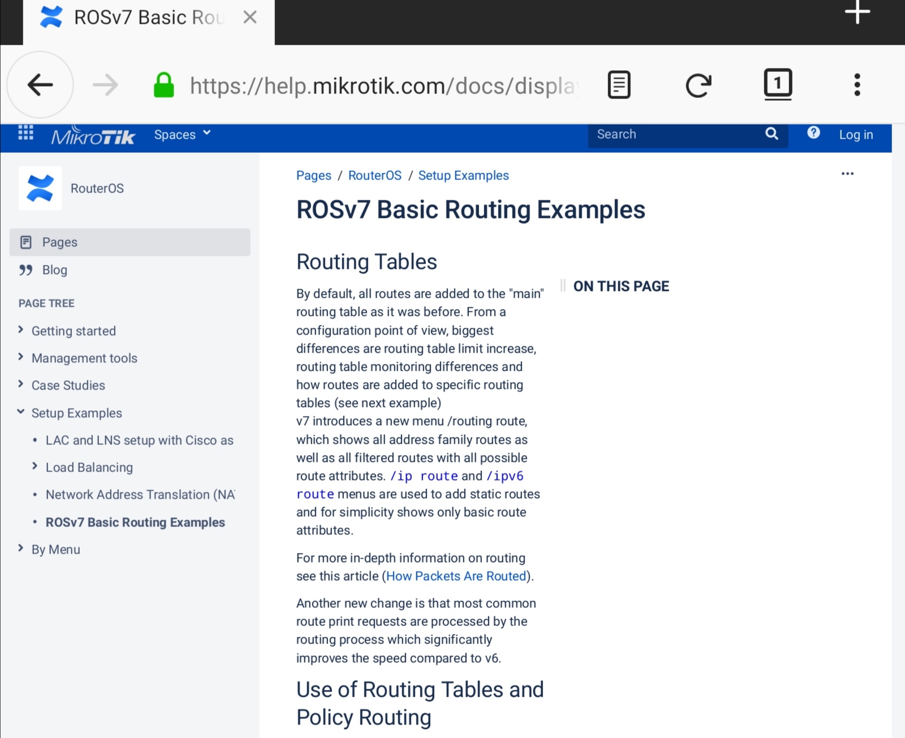Open the browser three-dot overflow menu
905x738 pixels.
[857, 85]
